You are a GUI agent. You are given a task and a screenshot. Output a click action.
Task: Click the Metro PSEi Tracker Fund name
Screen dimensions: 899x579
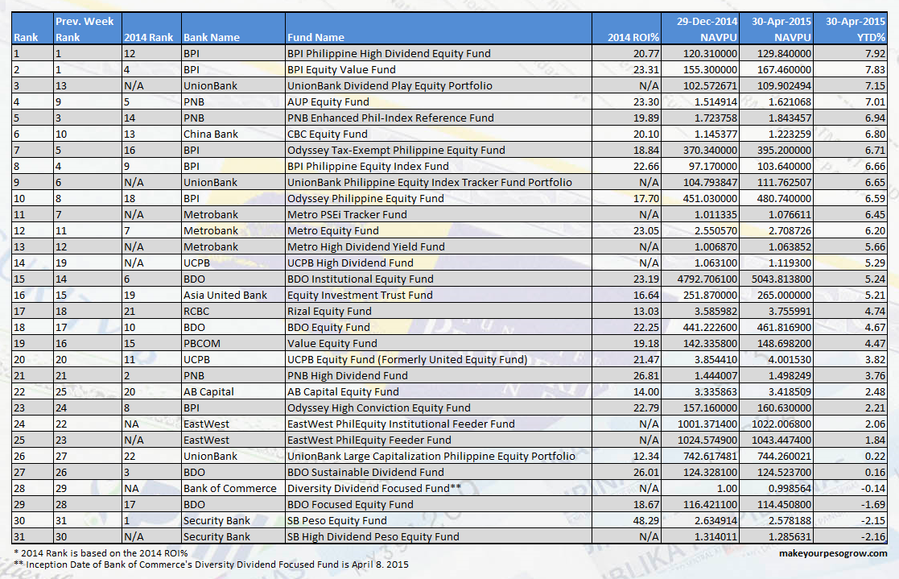point(346,214)
